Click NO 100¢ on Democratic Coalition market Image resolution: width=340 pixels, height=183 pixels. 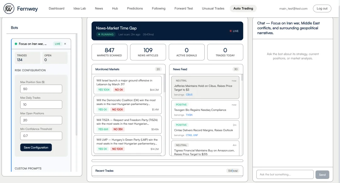117,110
